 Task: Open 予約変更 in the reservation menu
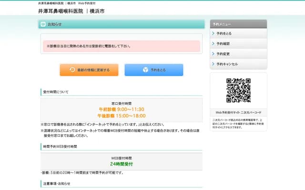[x=223, y=54]
